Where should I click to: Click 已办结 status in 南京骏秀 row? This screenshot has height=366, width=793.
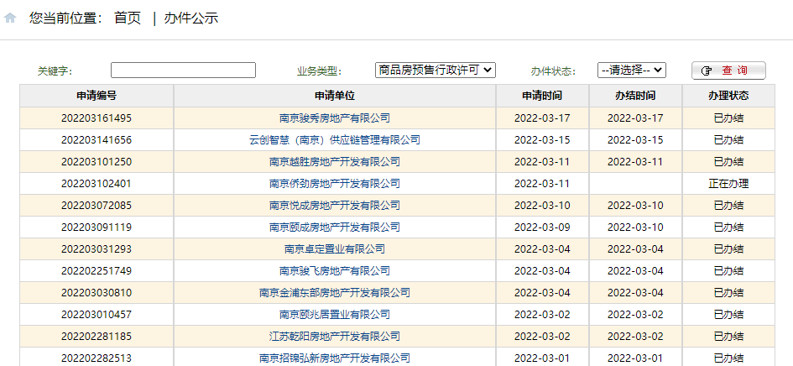728,118
